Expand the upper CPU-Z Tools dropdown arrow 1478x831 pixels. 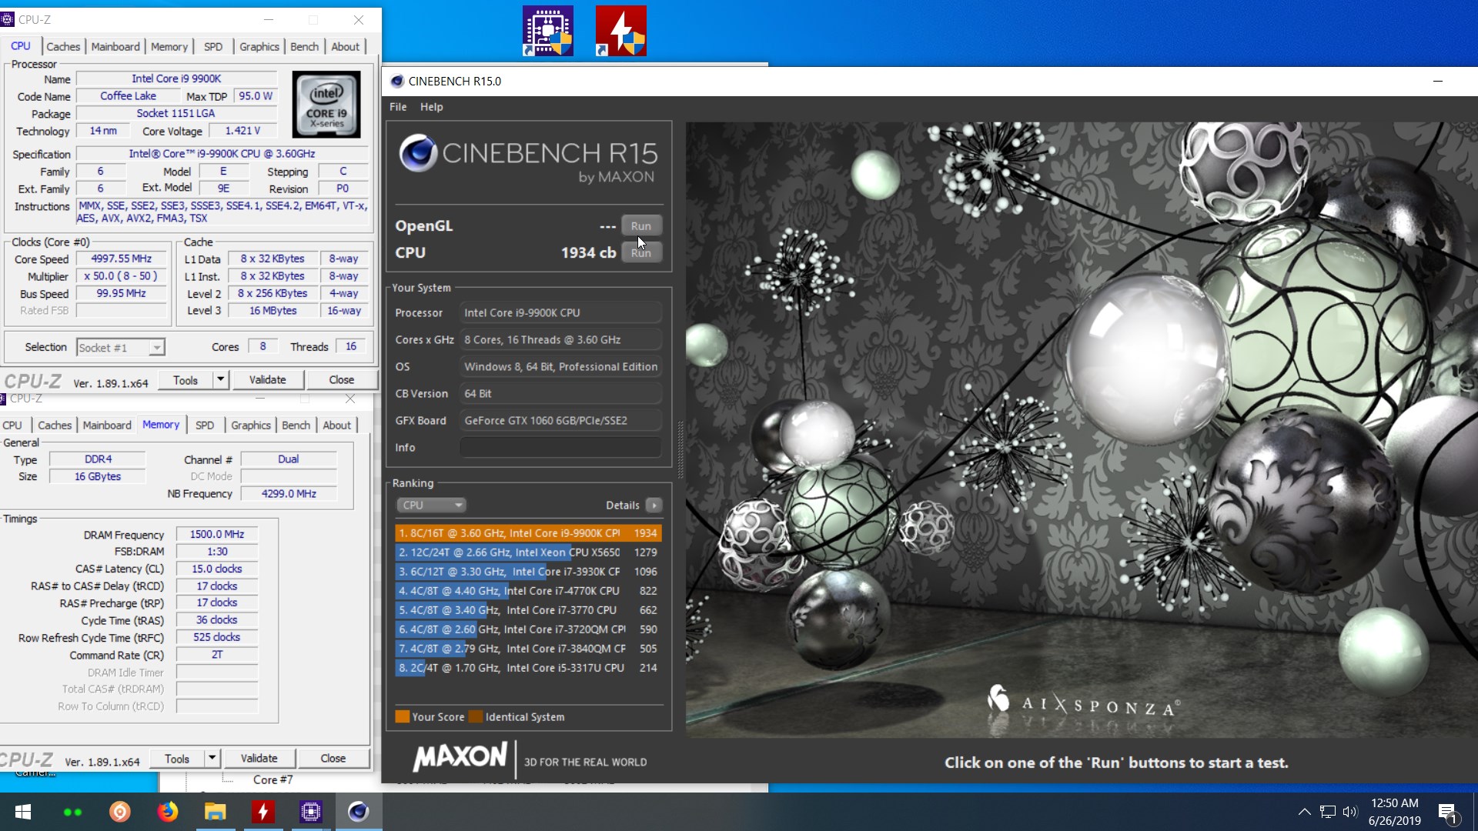220,379
